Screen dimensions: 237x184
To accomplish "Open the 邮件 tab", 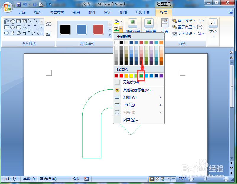I will (92, 12).
